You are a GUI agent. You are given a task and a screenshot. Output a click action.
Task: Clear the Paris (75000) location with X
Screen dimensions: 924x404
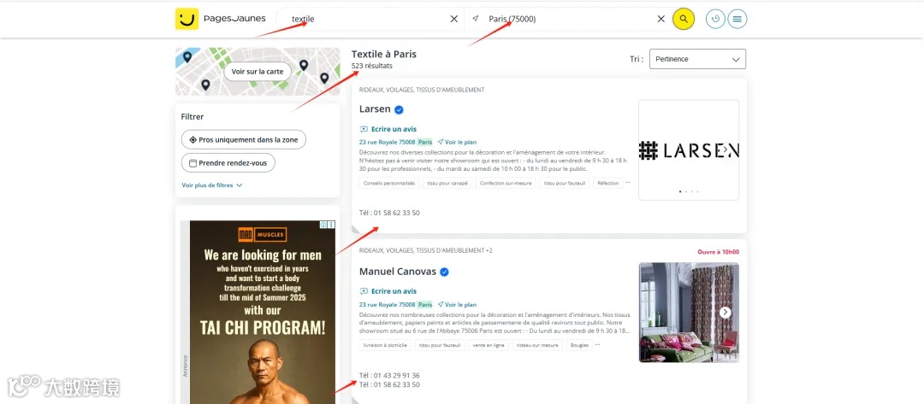click(661, 19)
